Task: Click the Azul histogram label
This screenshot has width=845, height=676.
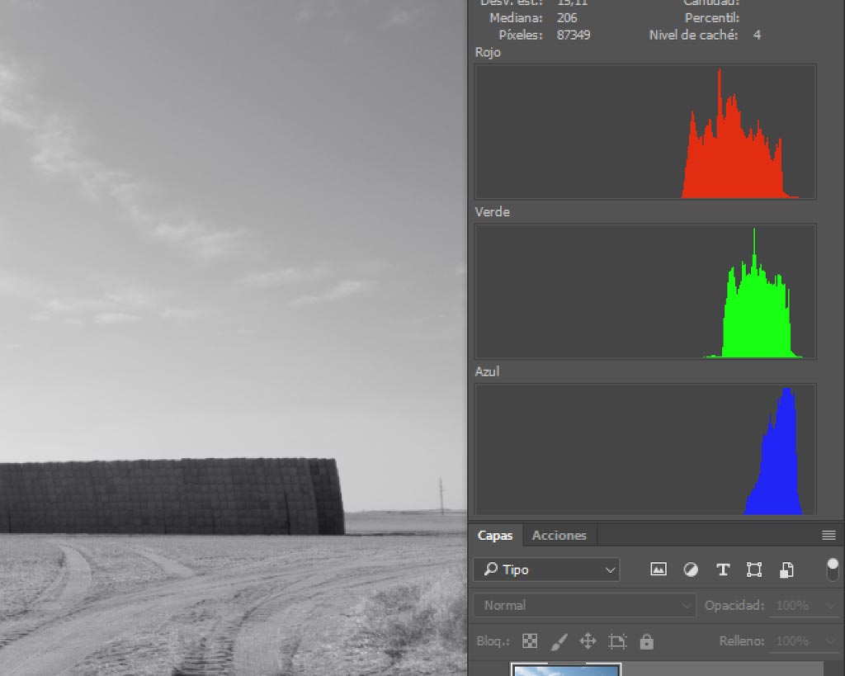Action: (x=487, y=371)
